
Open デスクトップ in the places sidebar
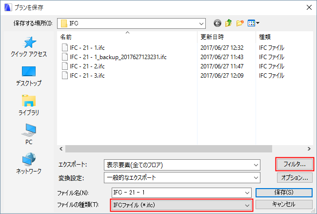[x=29, y=76]
